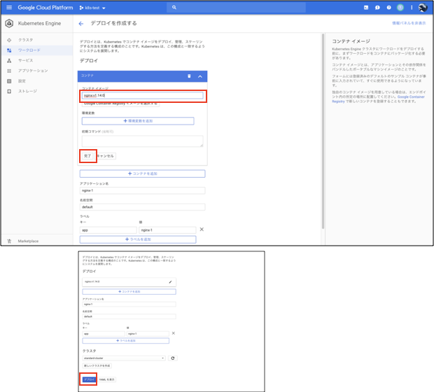Screen dimensions: 434x392
Task: Open the vertical dots settings menu
Action: point(412,8)
